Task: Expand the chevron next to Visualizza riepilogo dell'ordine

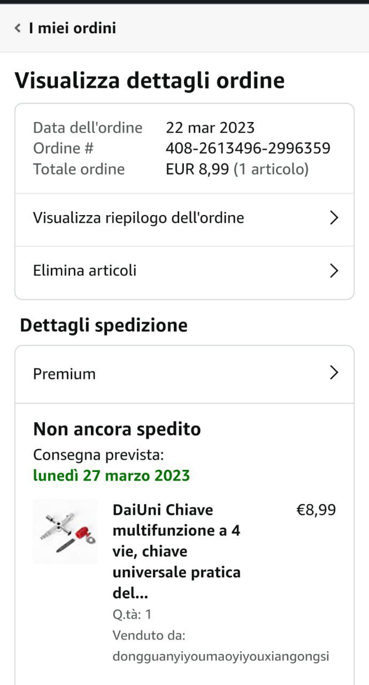Action: pyautogui.click(x=334, y=218)
